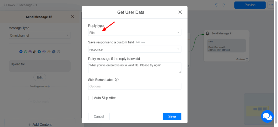Expand the custom field response dropdown

tap(135, 49)
